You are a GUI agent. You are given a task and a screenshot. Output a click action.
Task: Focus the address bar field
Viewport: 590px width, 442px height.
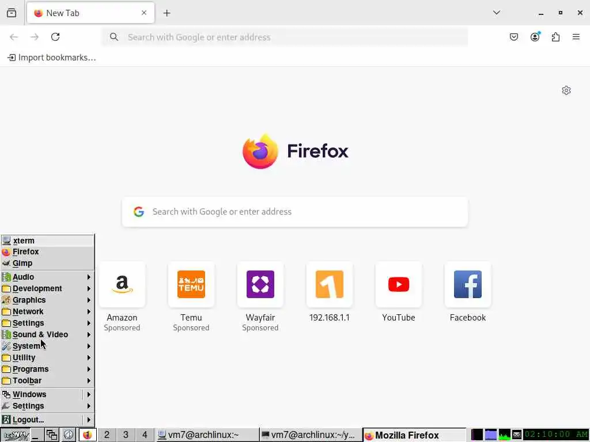pos(285,37)
